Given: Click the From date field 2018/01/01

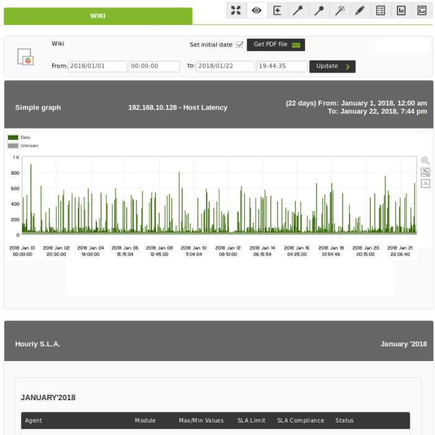Looking at the screenshot, I should coord(98,66).
